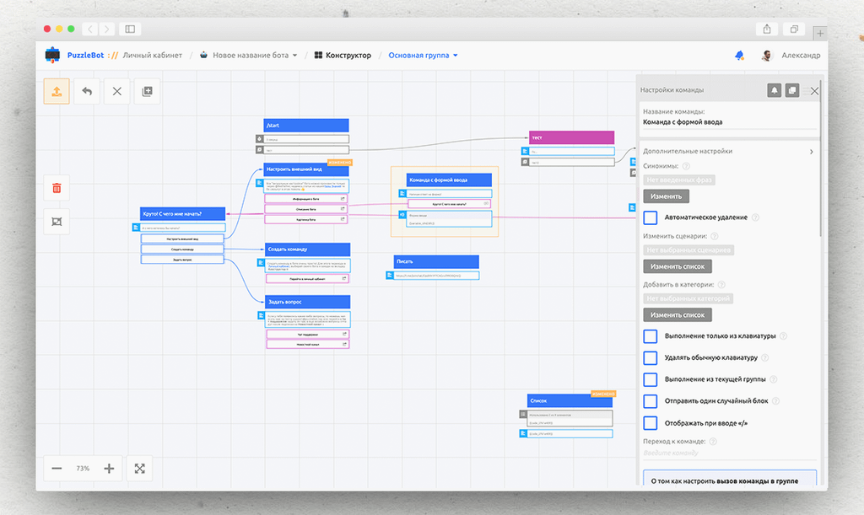The height and width of the screenshot is (515, 864).
Task: Click the duplicate icon in command settings panel
Action: click(x=792, y=90)
